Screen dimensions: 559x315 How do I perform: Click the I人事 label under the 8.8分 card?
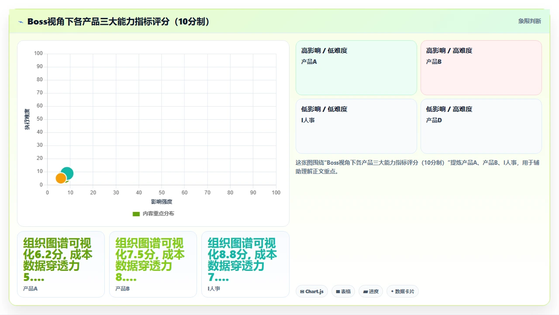coord(214,289)
